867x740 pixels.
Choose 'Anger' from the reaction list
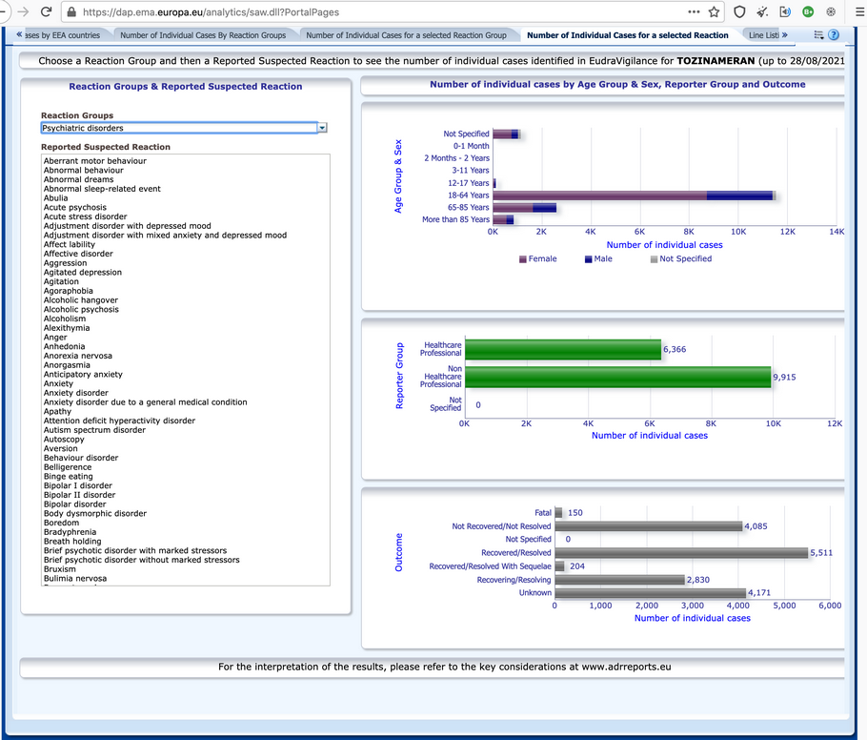point(55,337)
